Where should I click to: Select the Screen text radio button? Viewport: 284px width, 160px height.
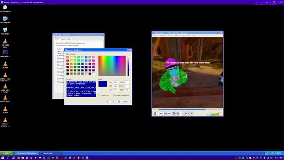tap(103, 95)
